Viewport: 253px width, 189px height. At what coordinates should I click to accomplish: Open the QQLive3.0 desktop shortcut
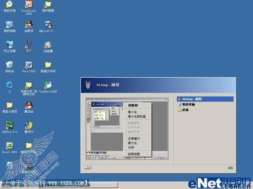click(x=48, y=27)
